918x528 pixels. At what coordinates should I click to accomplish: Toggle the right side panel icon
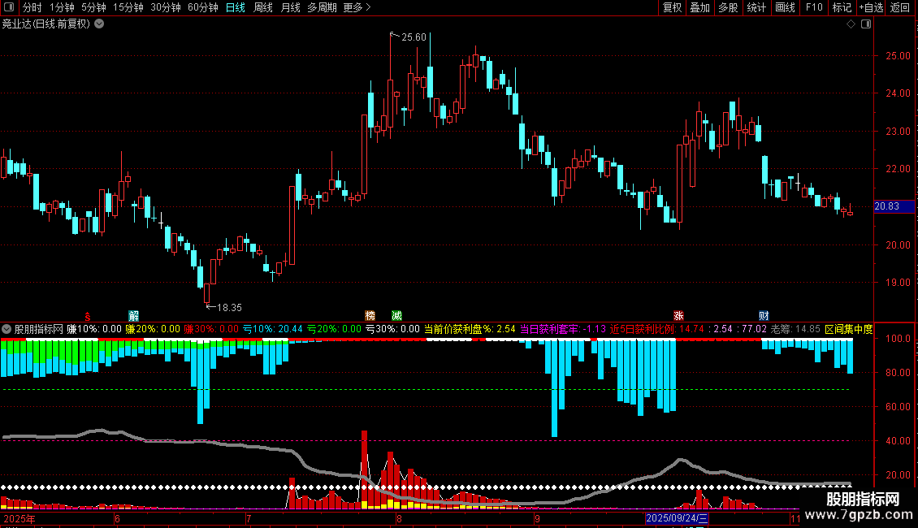coord(866,24)
